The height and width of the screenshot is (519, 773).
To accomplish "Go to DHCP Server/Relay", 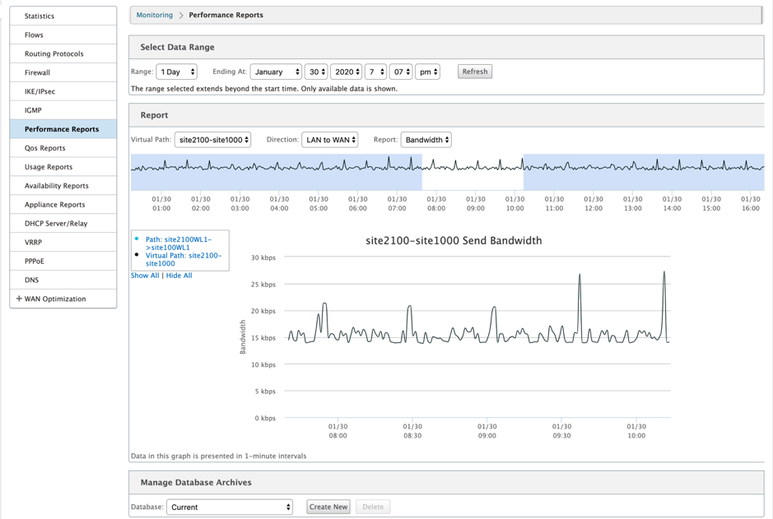I will (x=63, y=223).
